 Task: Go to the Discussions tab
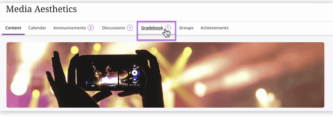click(113, 28)
